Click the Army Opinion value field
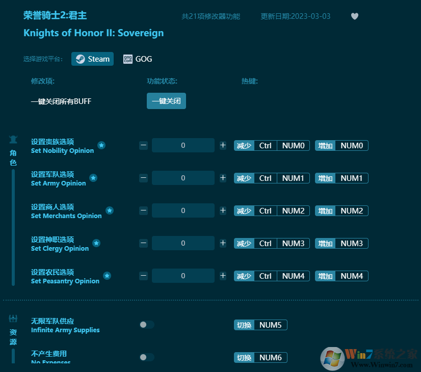The width and height of the screenshot is (421, 372). click(x=183, y=178)
